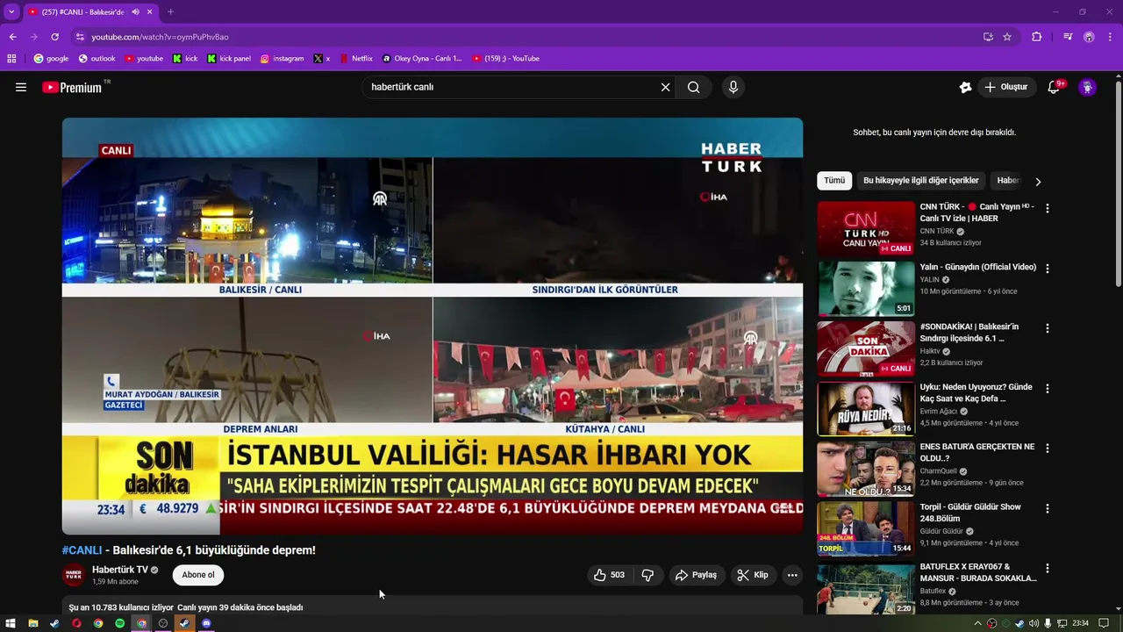Click the live video player
Image resolution: width=1123 pixels, height=632 pixels.
point(432,326)
